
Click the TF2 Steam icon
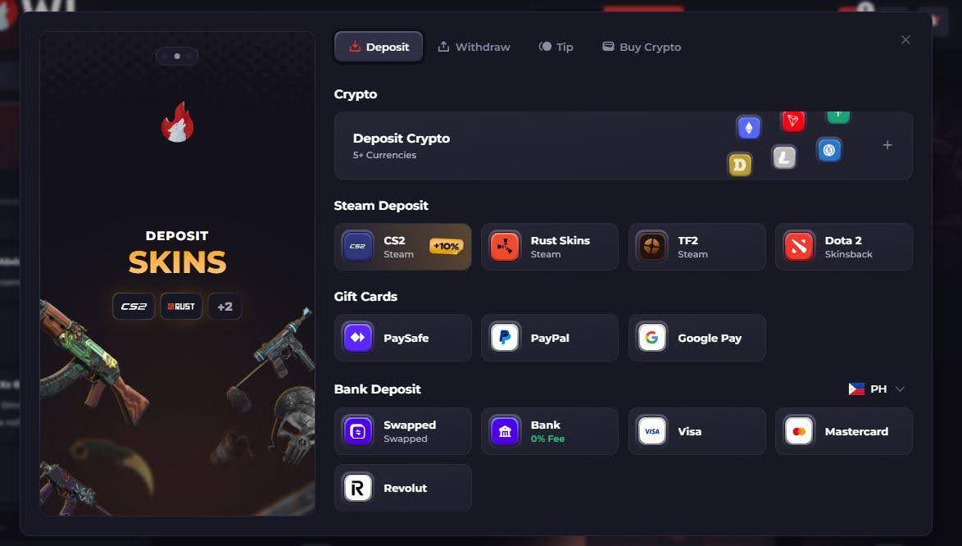tap(651, 247)
